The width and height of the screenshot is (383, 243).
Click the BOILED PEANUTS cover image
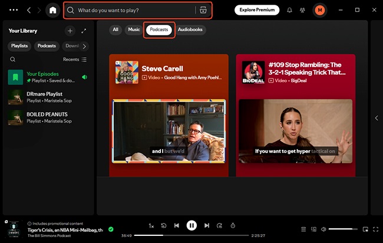pyautogui.click(x=15, y=117)
